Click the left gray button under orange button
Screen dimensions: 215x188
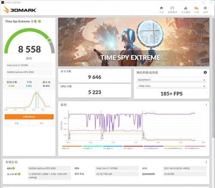click(17, 123)
